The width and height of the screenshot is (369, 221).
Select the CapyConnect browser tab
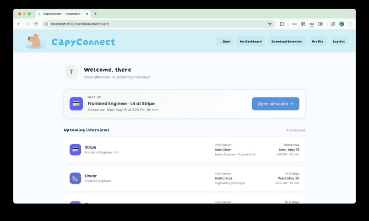63,14
